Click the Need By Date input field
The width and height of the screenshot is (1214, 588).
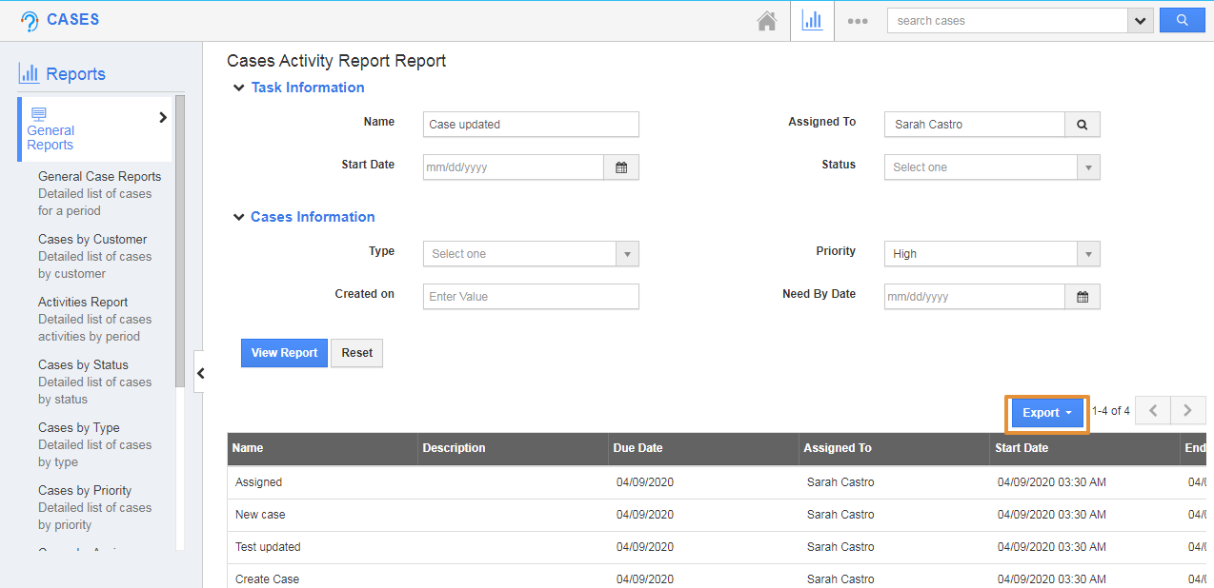pos(974,296)
